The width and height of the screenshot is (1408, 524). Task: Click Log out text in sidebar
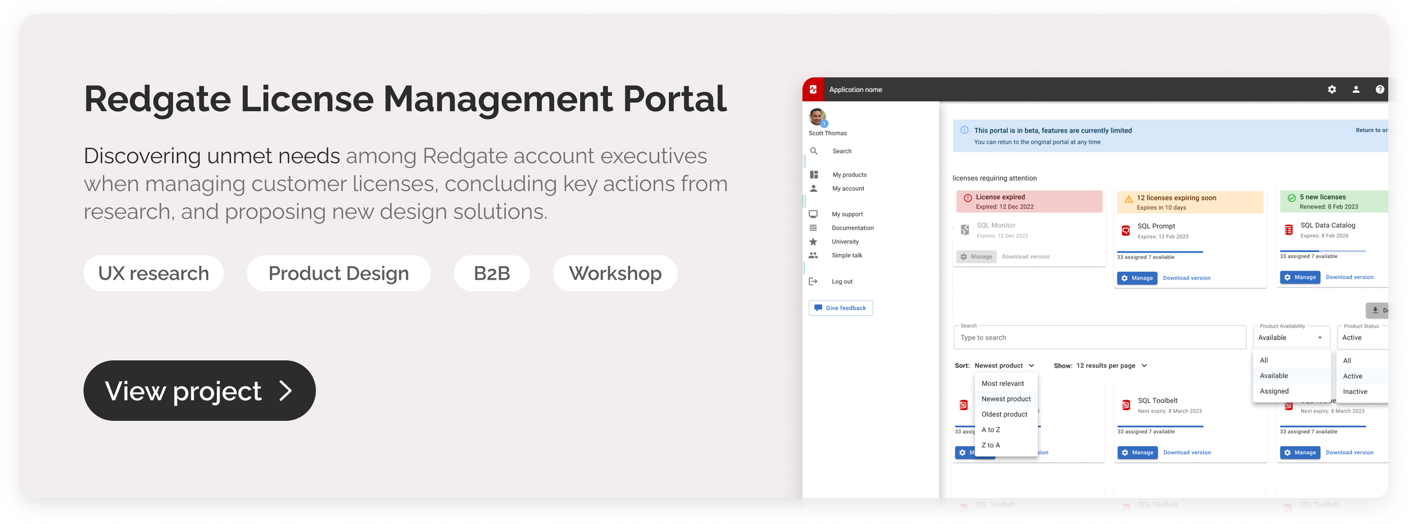[842, 281]
